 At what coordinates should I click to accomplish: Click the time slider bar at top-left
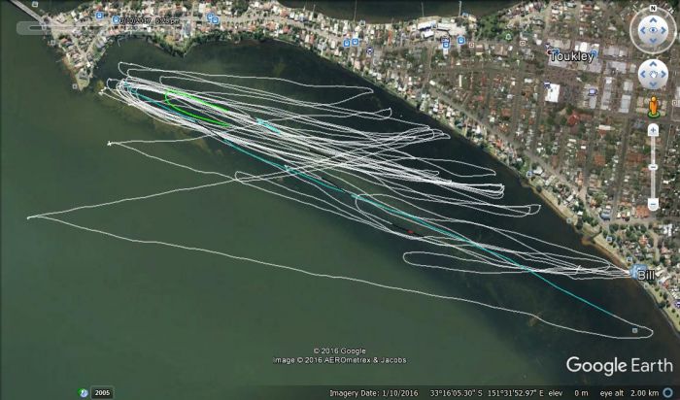(97, 28)
